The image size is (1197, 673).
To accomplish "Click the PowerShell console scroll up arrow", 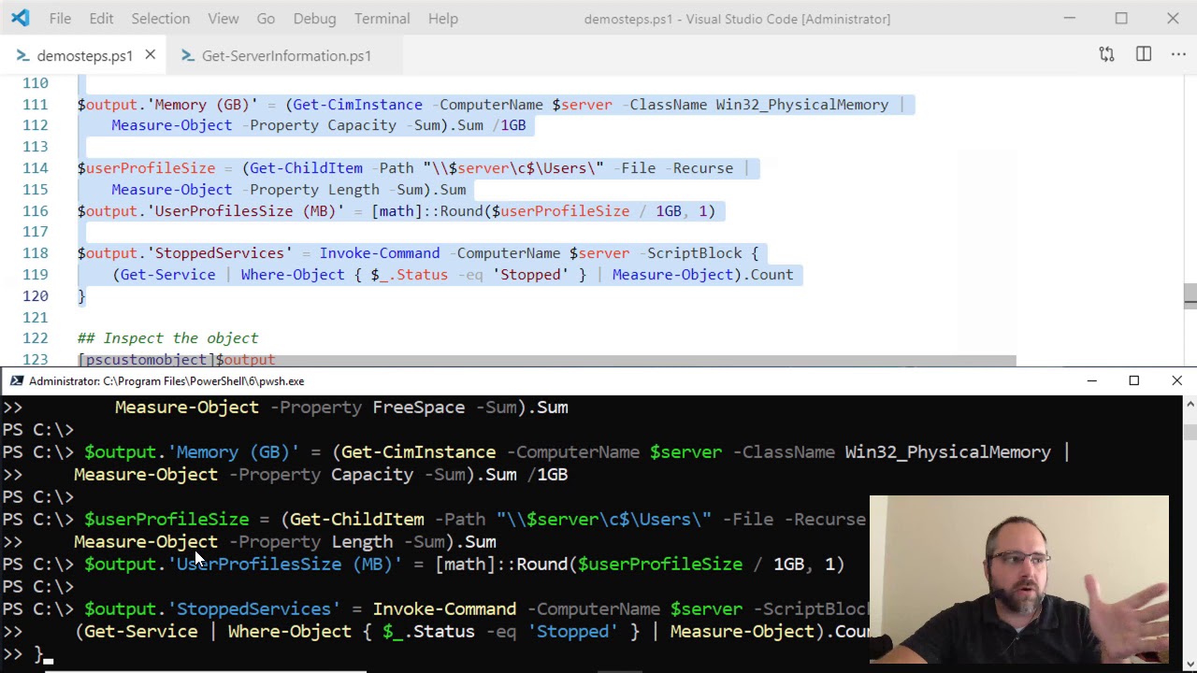I will tap(1190, 404).
